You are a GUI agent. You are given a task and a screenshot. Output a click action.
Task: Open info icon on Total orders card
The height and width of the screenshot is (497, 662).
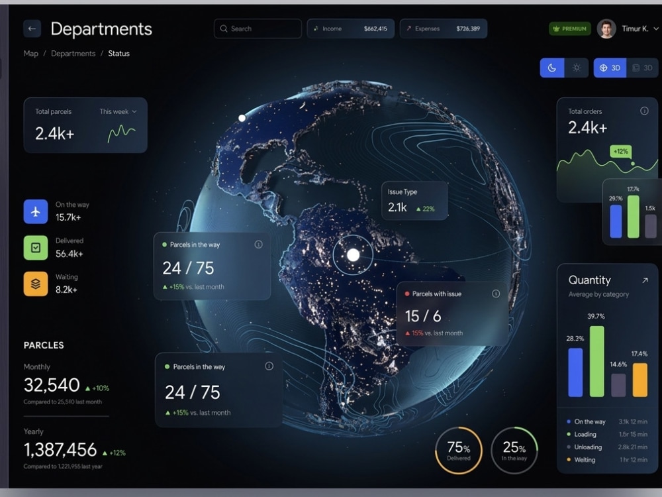coord(644,111)
